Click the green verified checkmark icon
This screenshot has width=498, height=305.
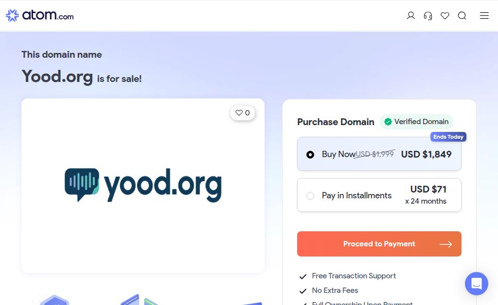(388, 122)
